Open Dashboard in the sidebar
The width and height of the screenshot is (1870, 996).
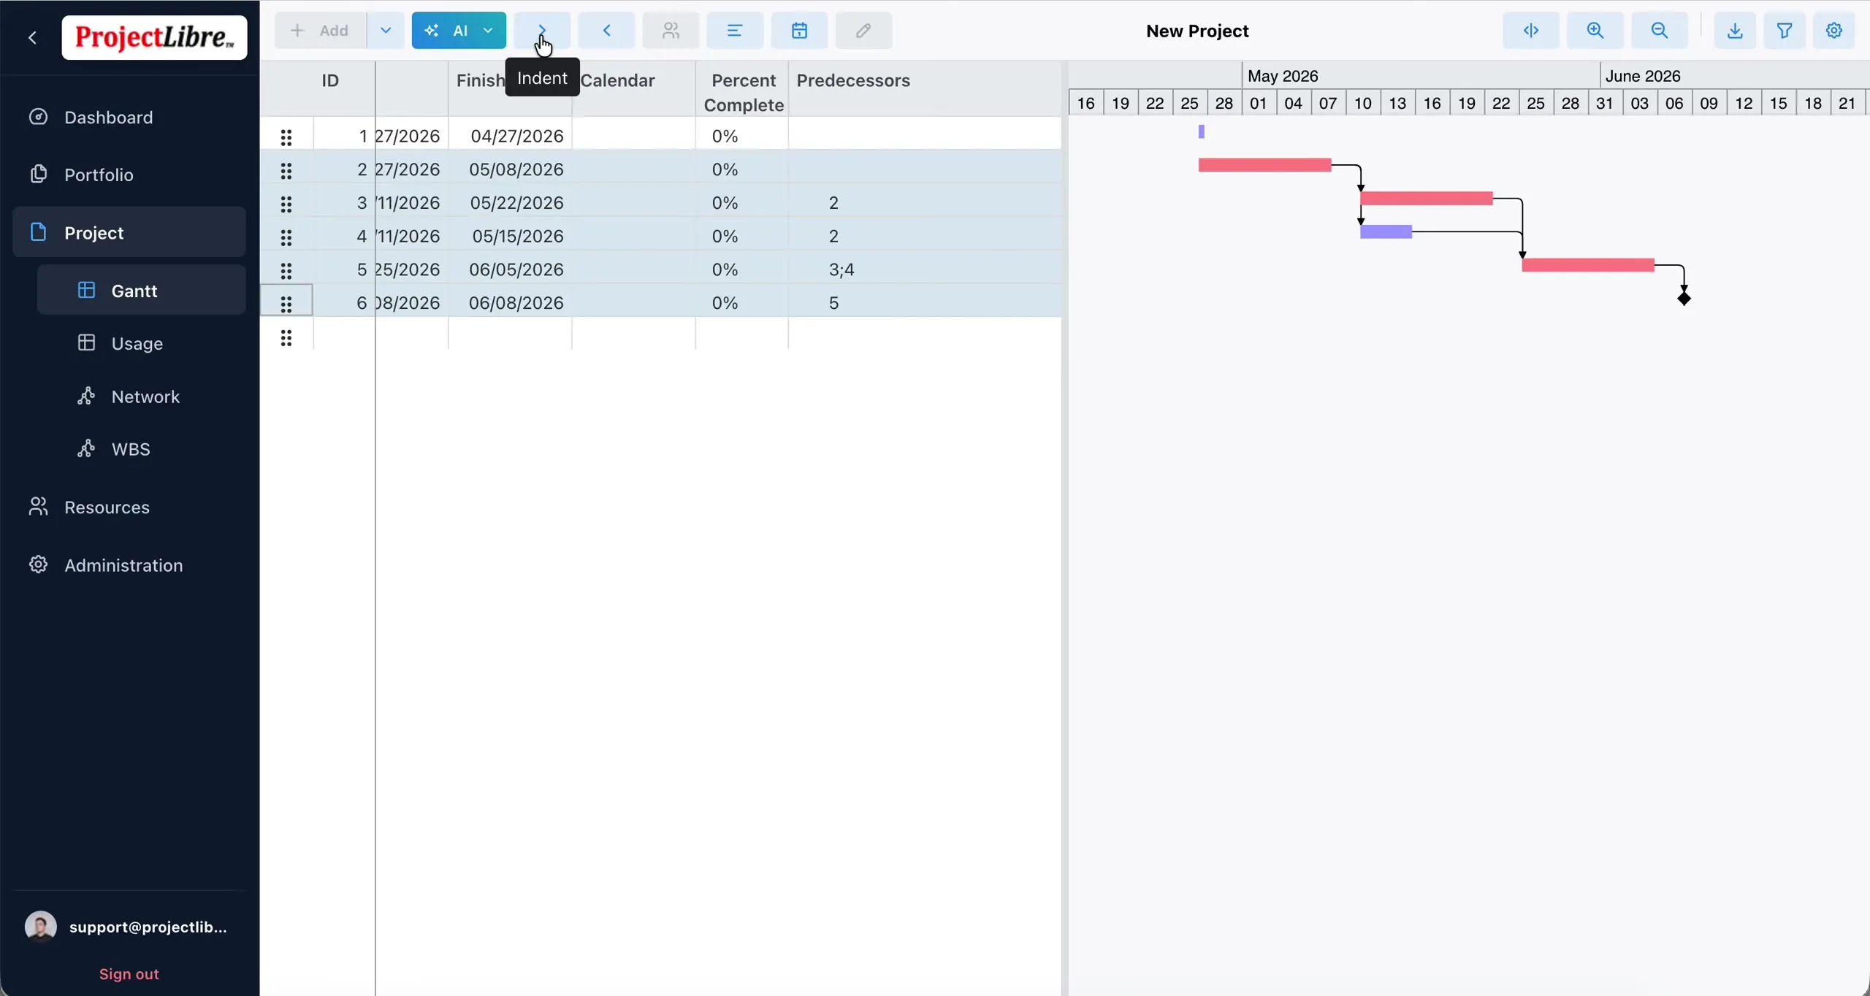[x=129, y=118]
